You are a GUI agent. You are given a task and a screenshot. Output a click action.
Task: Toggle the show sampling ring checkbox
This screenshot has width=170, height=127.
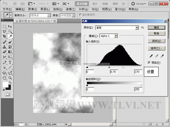pos(80,15)
